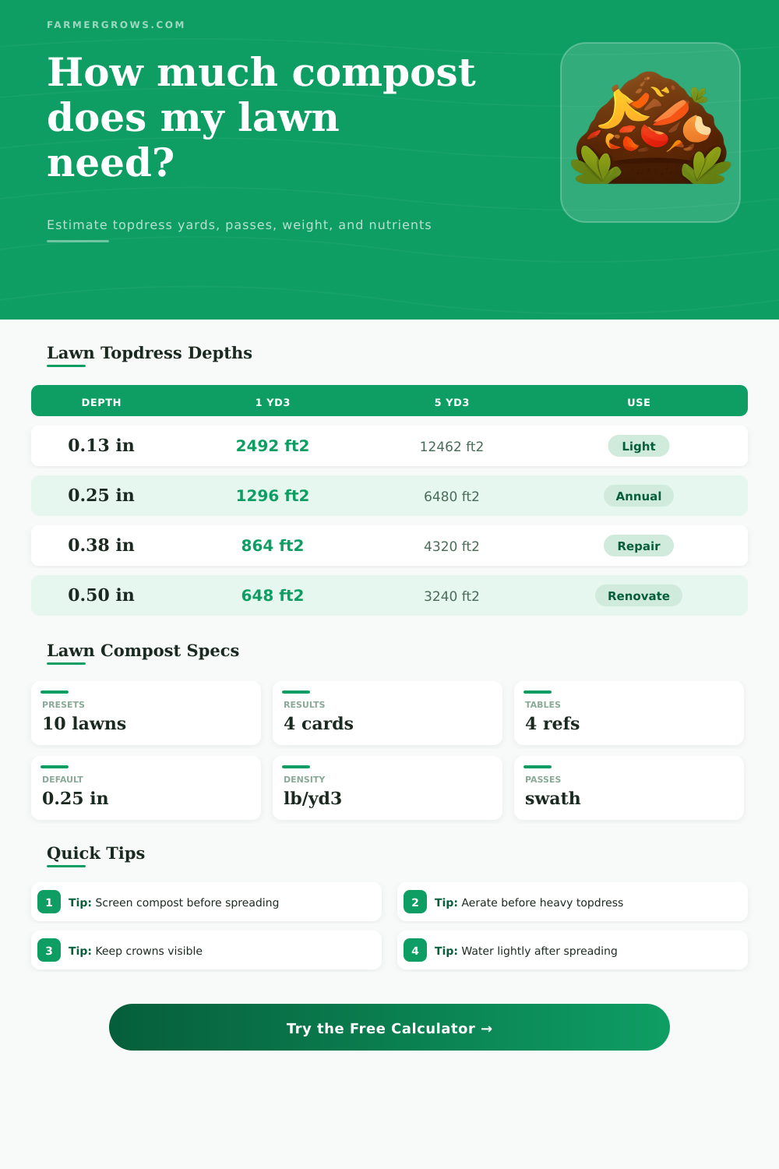Click tip Screen compost before spreading
Screen dimensions: 779x1169
tap(206, 902)
